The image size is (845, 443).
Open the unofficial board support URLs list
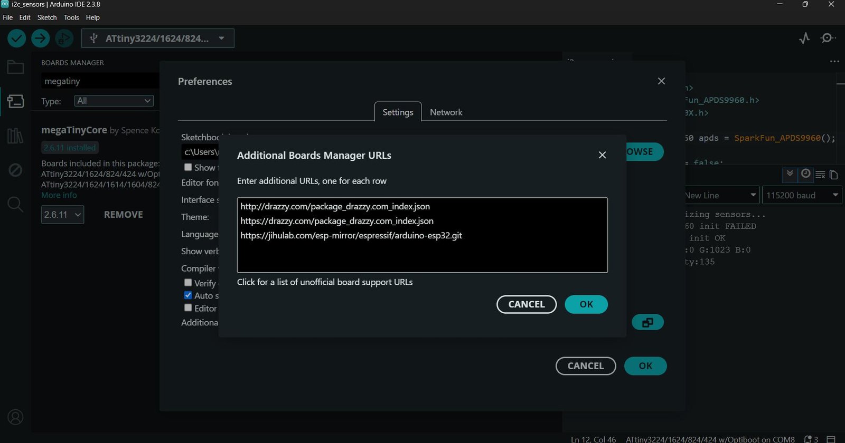point(325,282)
